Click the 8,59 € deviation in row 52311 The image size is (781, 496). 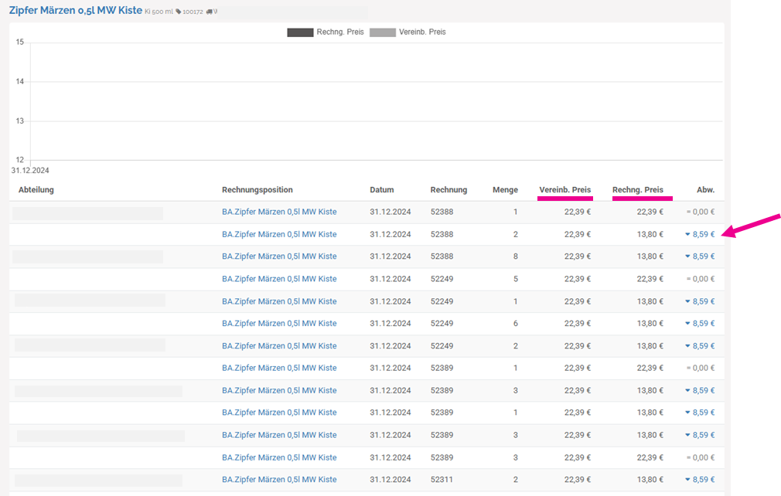click(700, 480)
